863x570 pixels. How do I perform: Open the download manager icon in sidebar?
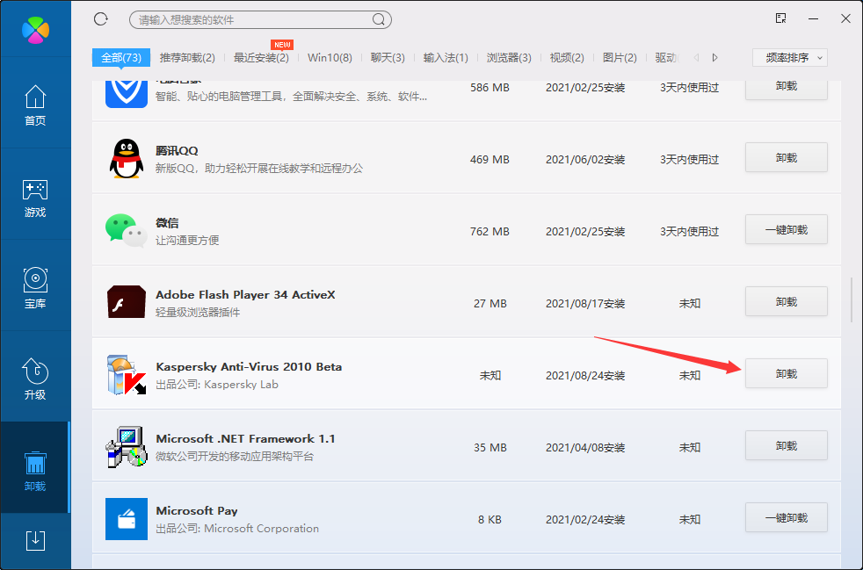[x=35, y=540]
